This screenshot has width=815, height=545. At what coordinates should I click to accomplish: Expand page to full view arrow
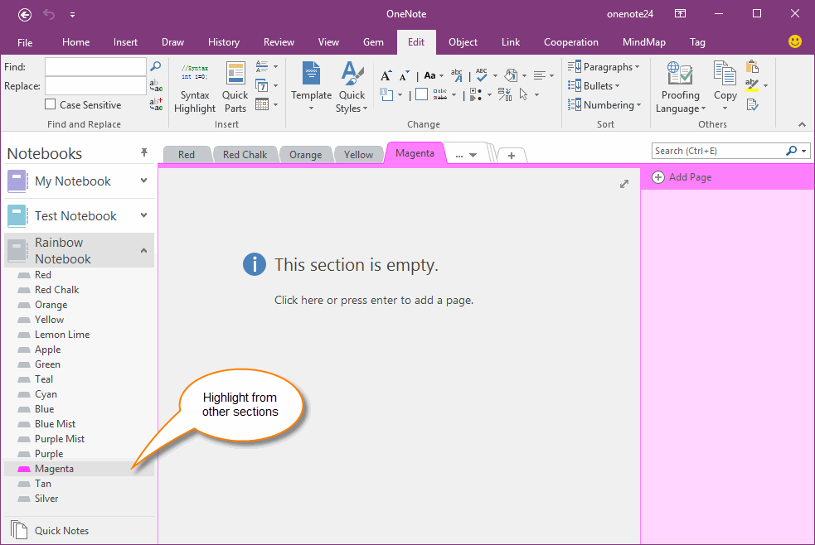[624, 184]
